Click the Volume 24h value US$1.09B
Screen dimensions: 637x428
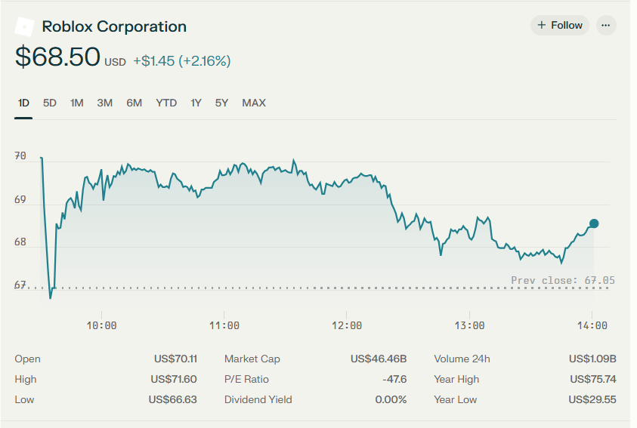(x=592, y=359)
